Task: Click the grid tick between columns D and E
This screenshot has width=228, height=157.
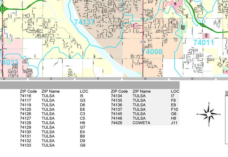Action: click(x=28, y=79)
